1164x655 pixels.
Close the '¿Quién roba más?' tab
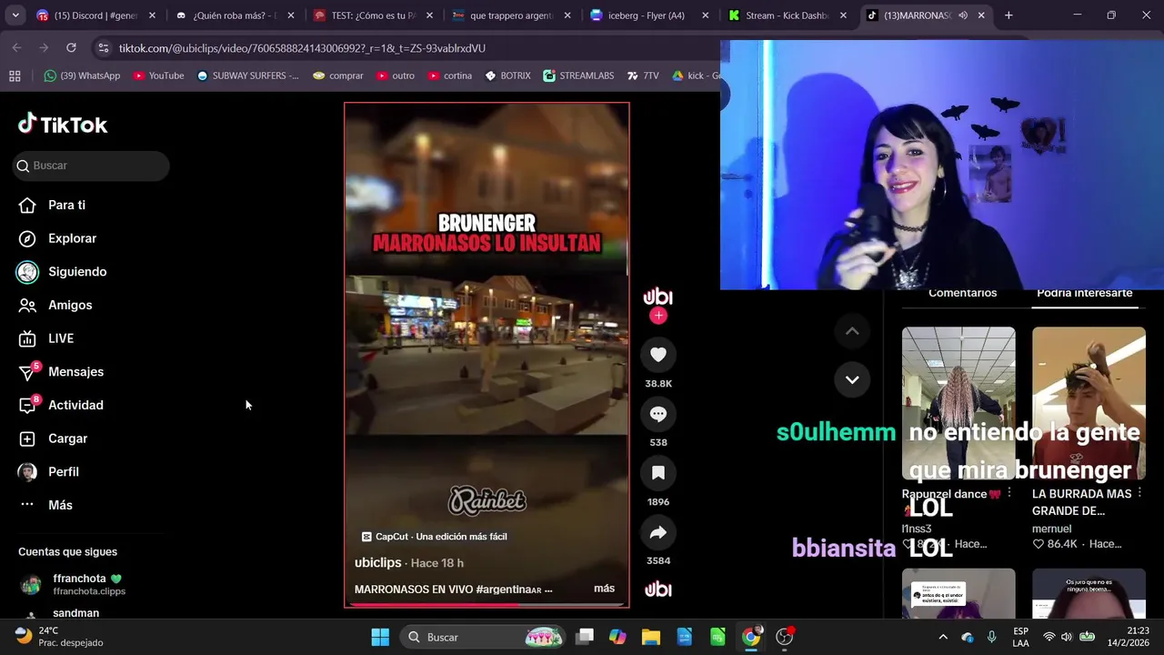[x=291, y=15]
